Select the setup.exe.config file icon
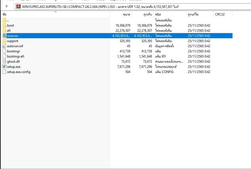This screenshot has width=251, height=169. point(4,72)
